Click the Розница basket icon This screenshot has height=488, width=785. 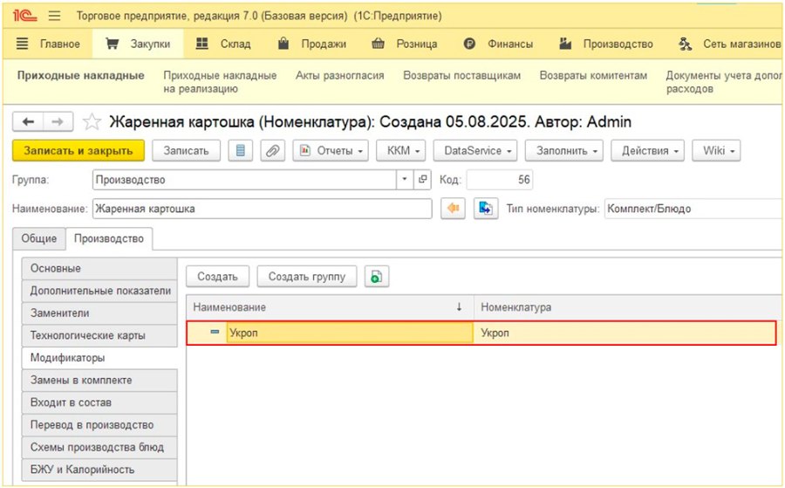pyautogui.click(x=378, y=44)
